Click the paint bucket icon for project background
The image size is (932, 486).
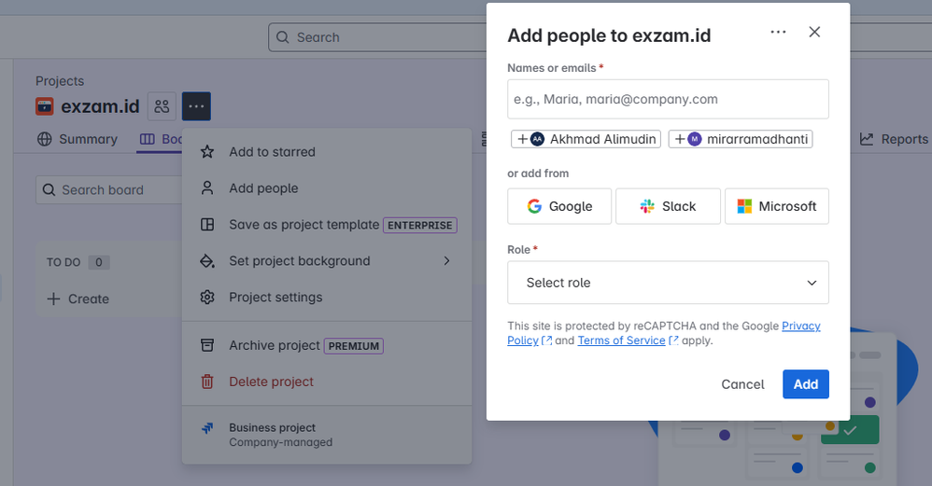pos(206,261)
